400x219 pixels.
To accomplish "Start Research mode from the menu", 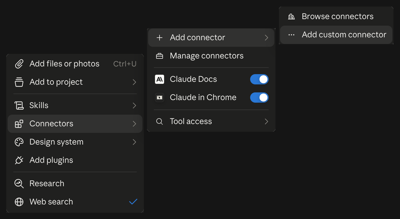I will [x=75, y=184].
